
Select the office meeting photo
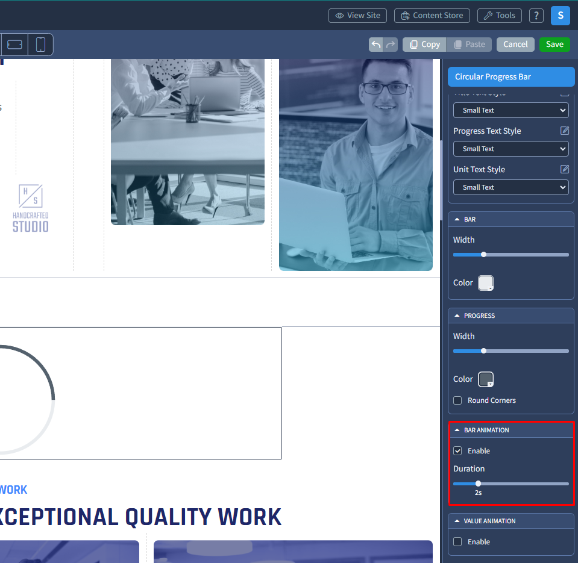click(x=187, y=142)
